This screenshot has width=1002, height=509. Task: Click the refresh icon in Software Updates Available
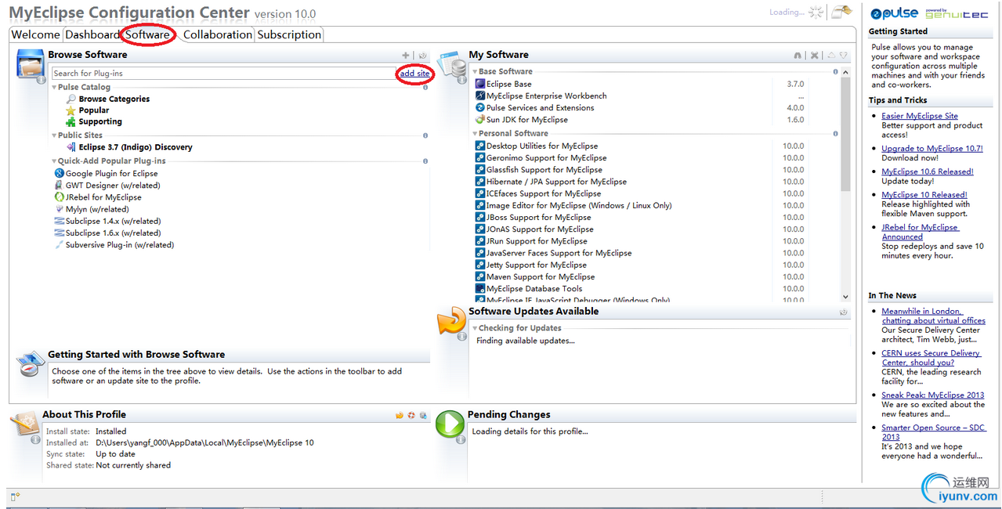843,312
